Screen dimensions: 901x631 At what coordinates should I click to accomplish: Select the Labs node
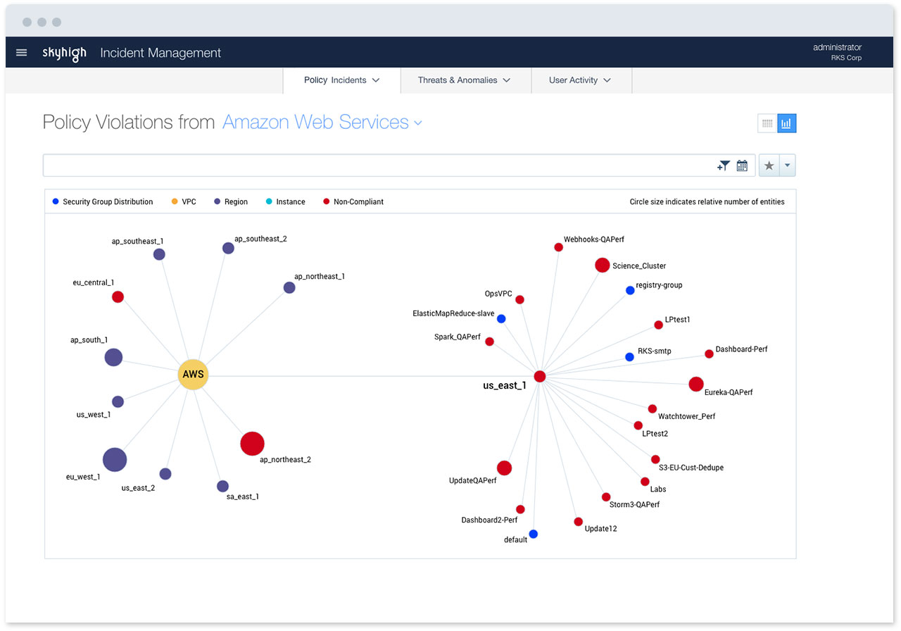645,482
